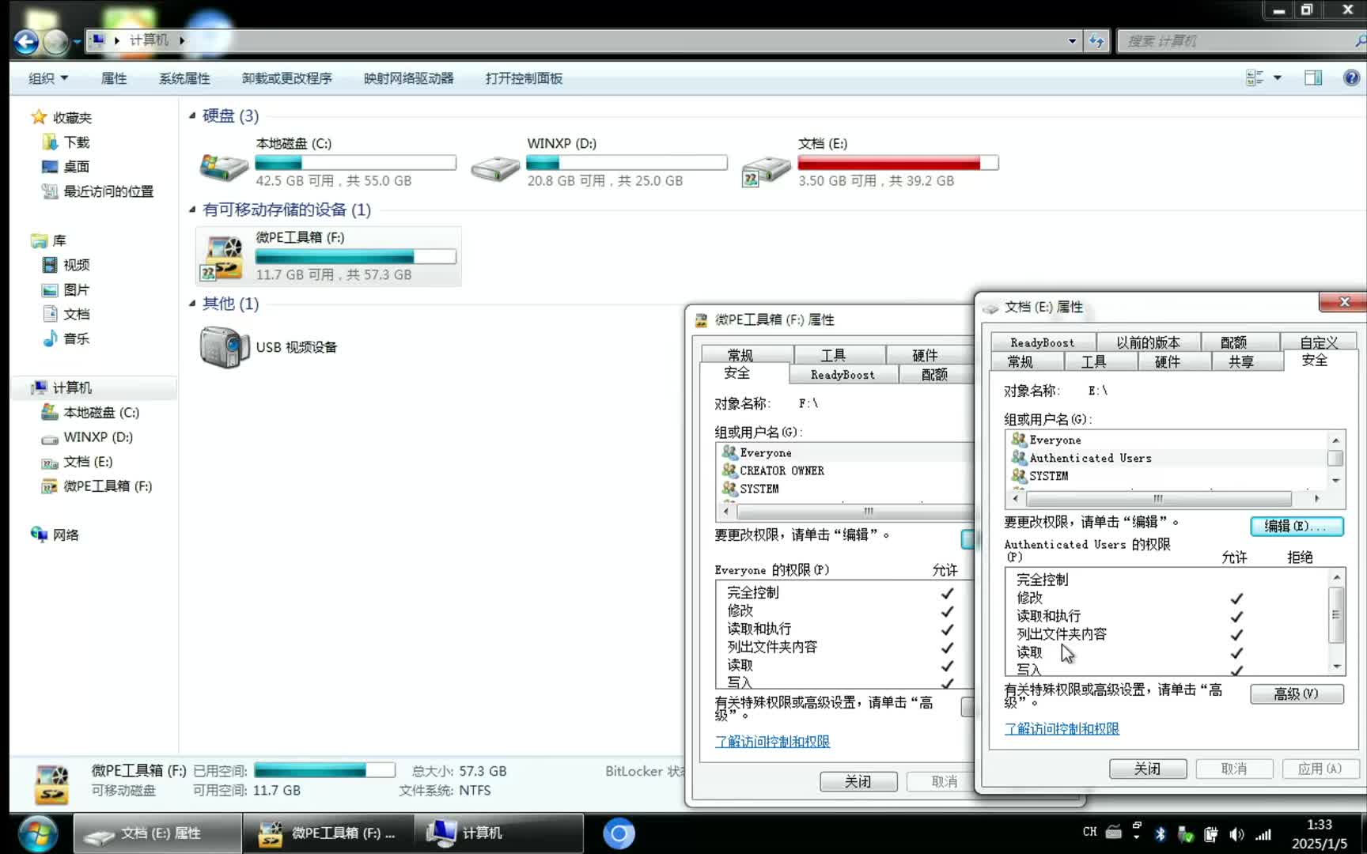The image size is (1367, 854).
Task: Click the refresh icon in address bar
Action: coord(1097,40)
